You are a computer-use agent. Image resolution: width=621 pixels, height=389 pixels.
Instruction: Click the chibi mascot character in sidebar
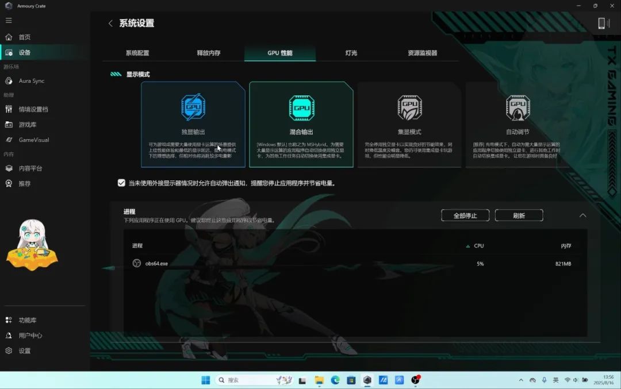click(x=32, y=245)
